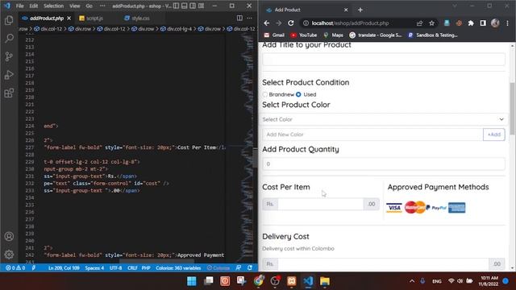The width and height of the screenshot is (516, 290).
Task: Open Chrome profile avatar
Action: point(495,23)
